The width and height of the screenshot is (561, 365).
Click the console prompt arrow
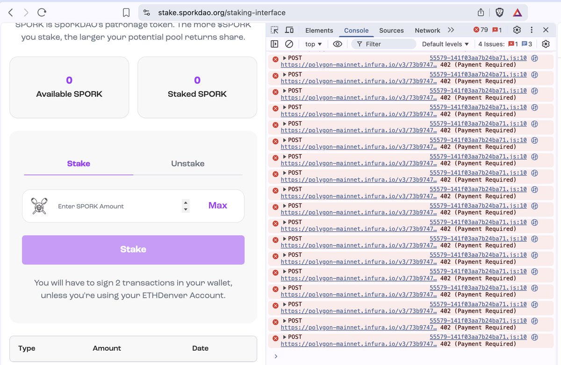tap(276, 356)
